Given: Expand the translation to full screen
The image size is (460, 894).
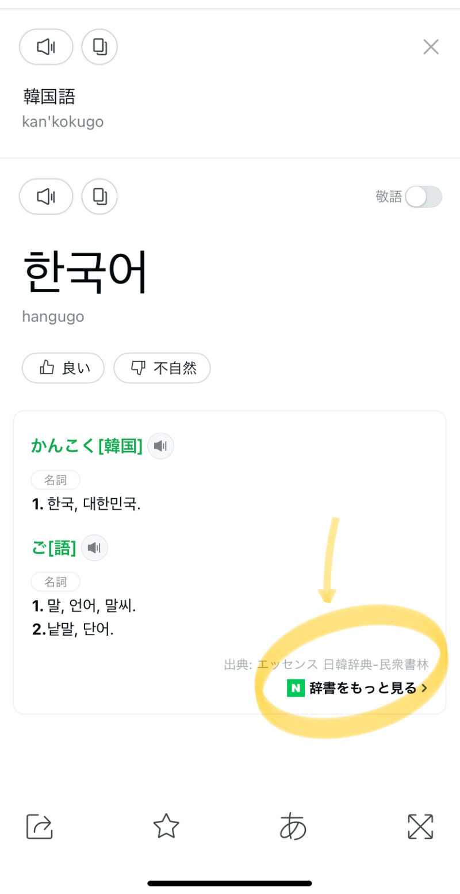Looking at the screenshot, I should point(420,827).
